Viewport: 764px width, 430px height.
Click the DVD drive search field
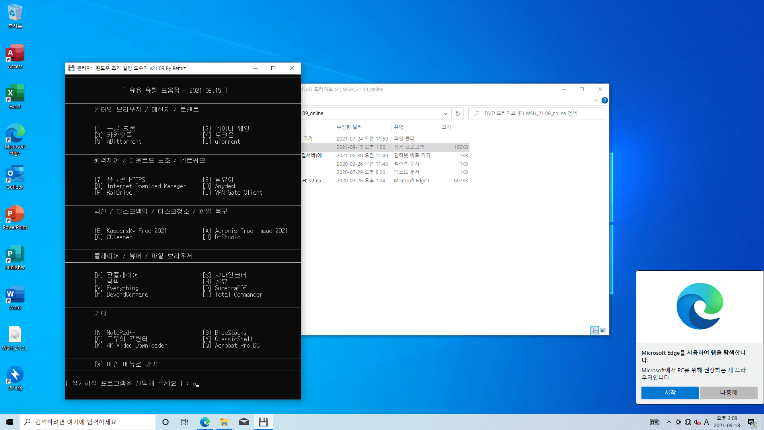click(x=536, y=113)
